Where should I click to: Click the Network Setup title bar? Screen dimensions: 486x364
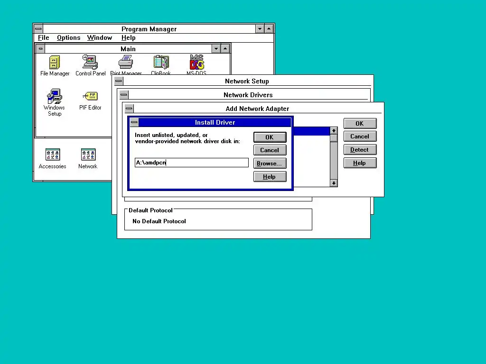click(247, 81)
